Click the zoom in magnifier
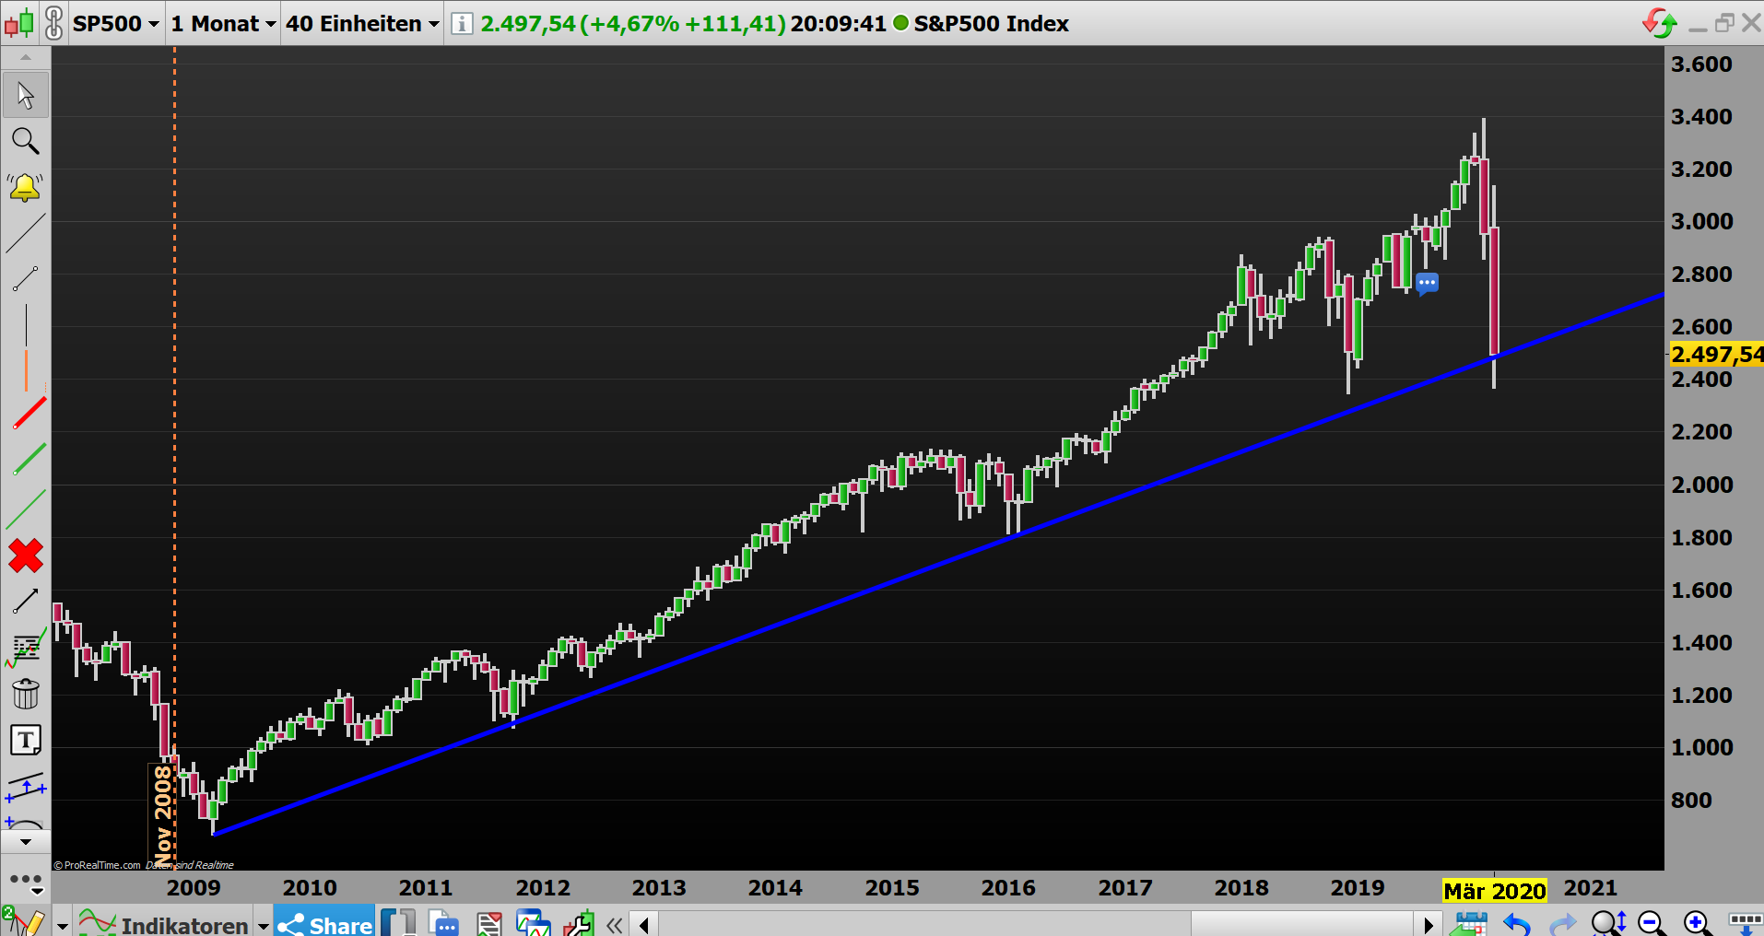The height and width of the screenshot is (936, 1764). pyautogui.click(x=1699, y=923)
